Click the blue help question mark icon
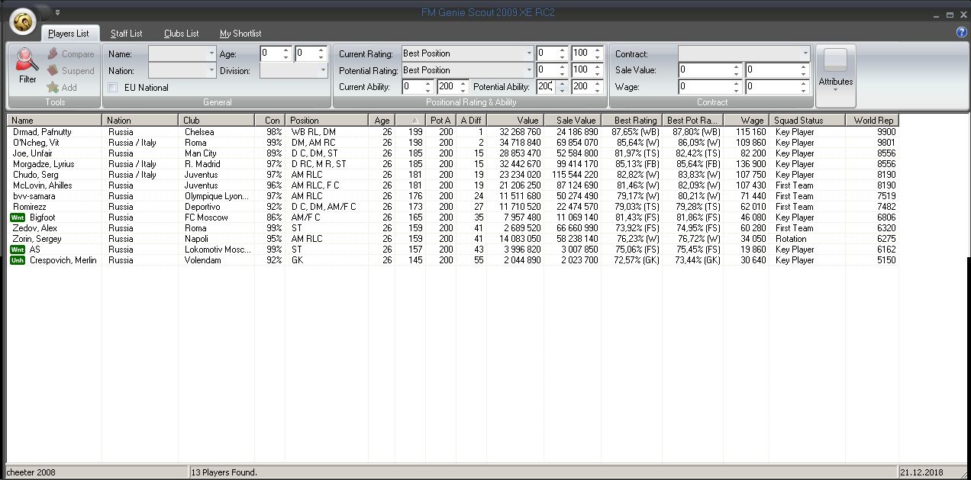Viewport: 971px width, 480px height. coord(961,33)
